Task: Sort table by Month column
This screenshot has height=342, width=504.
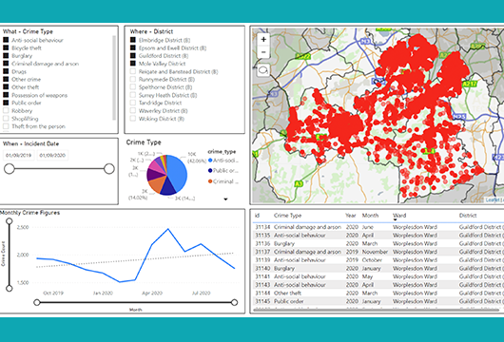Action: (x=370, y=216)
